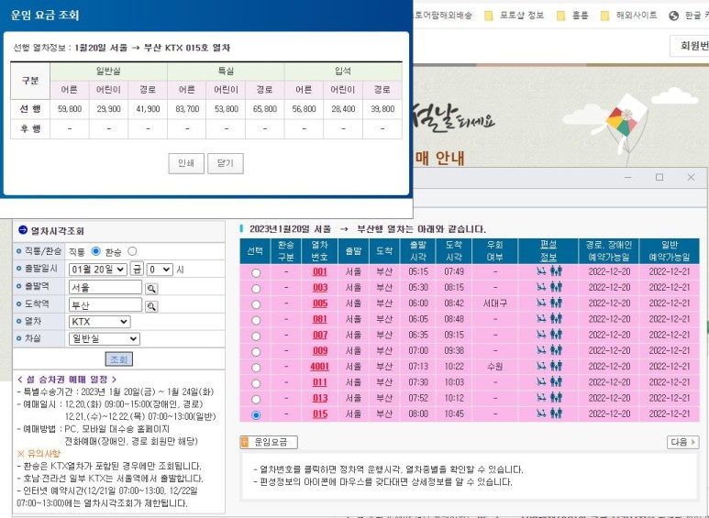
Task: Click the 편성정보 icon in train 001 row
Action: click(x=548, y=271)
